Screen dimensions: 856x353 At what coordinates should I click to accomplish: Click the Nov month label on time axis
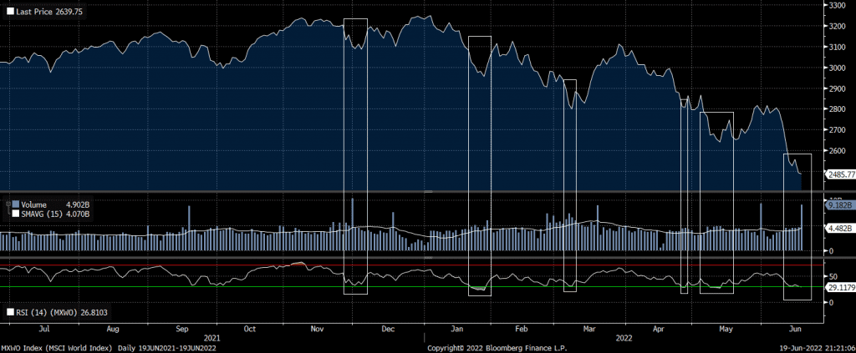click(x=318, y=329)
